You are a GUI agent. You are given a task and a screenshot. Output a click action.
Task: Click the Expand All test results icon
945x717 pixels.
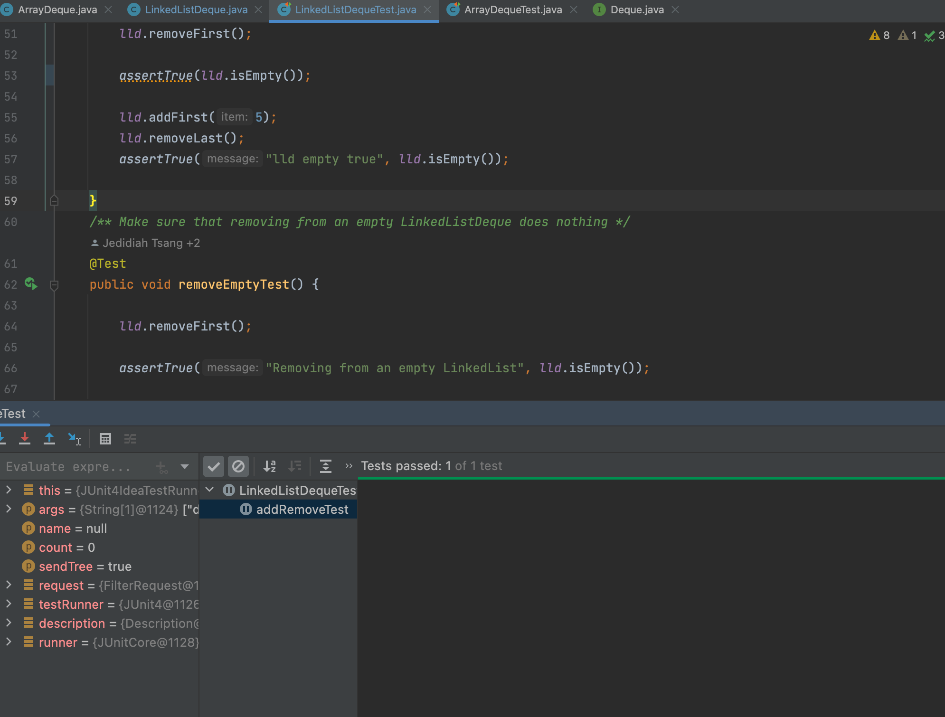[325, 466]
